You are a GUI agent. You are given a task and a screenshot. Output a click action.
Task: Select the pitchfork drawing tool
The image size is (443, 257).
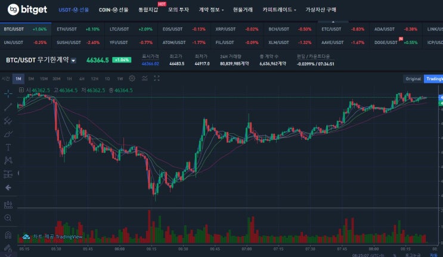(x=8, y=121)
